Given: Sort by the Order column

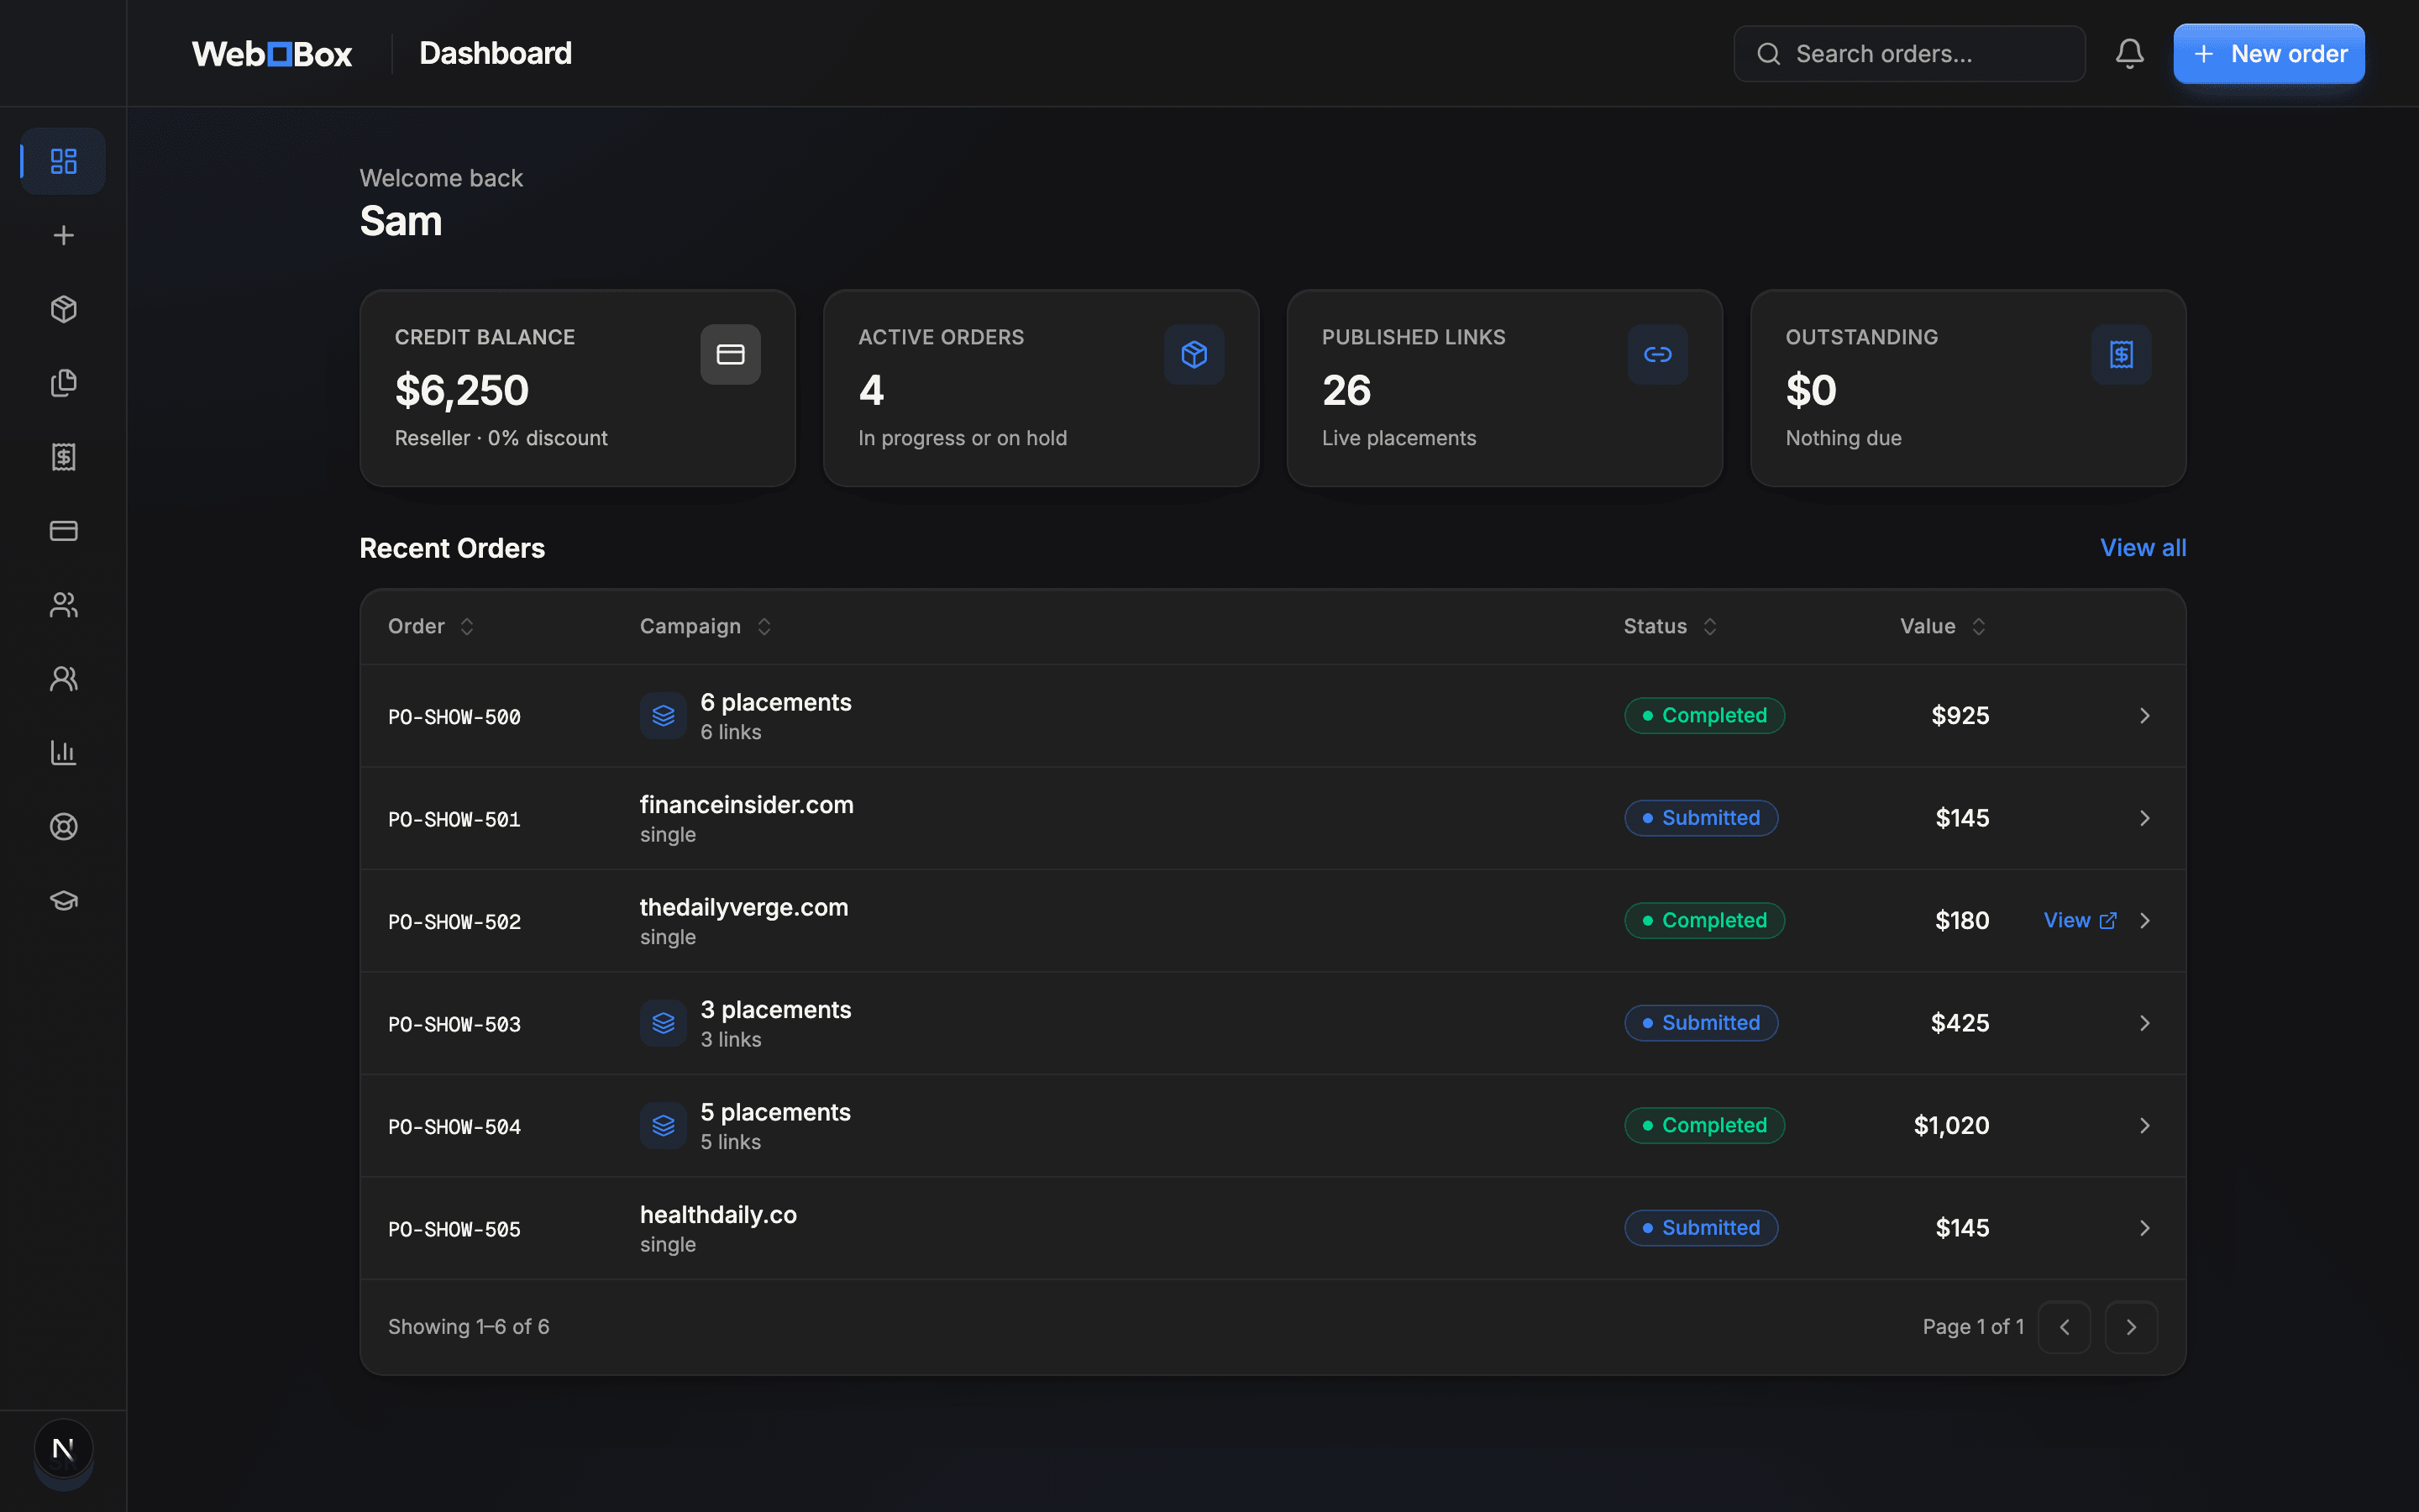Looking at the screenshot, I should 431,626.
